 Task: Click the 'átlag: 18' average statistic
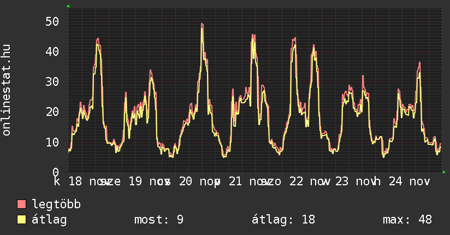coord(283,220)
